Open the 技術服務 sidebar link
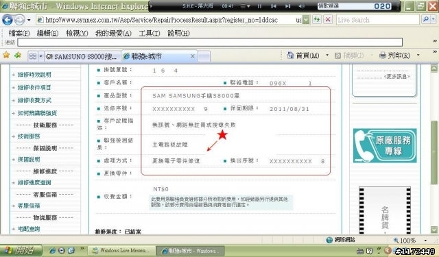 [x=29, y=136]
